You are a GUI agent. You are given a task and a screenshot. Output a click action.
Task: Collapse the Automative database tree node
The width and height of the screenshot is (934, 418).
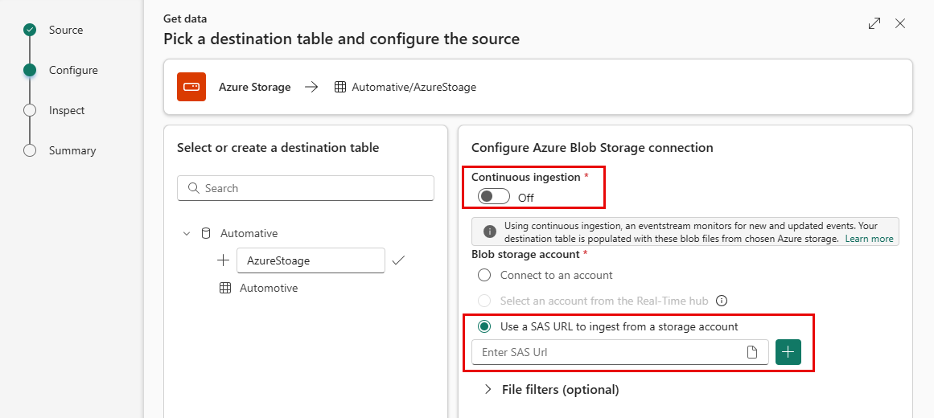coord(187,233)
